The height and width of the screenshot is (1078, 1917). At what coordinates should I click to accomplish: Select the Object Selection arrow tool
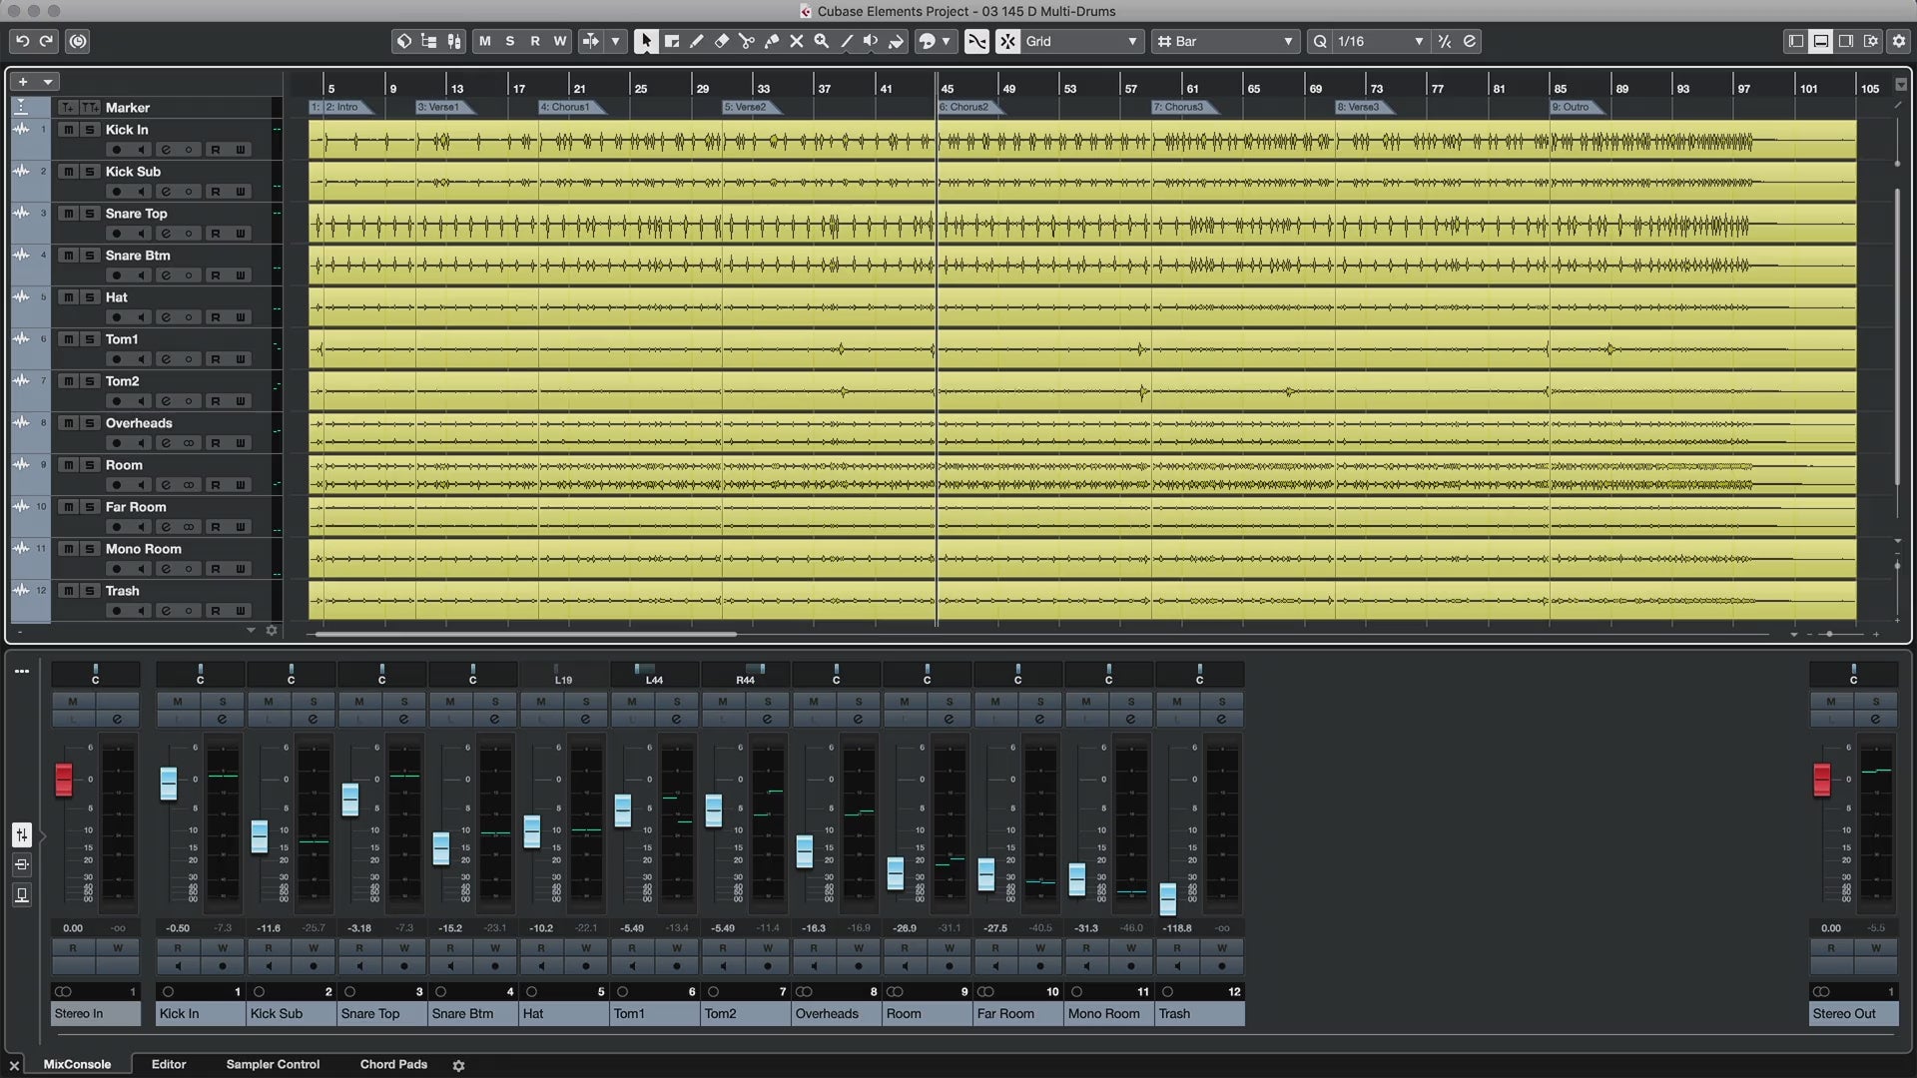point(646,41)
